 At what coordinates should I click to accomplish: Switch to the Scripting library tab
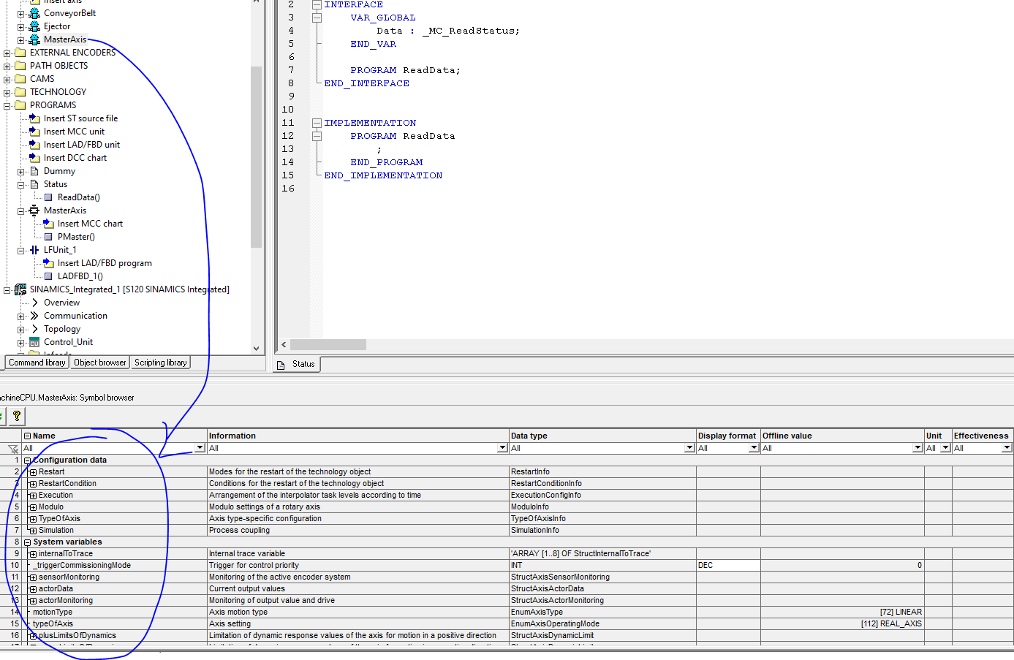click(161, 363)
